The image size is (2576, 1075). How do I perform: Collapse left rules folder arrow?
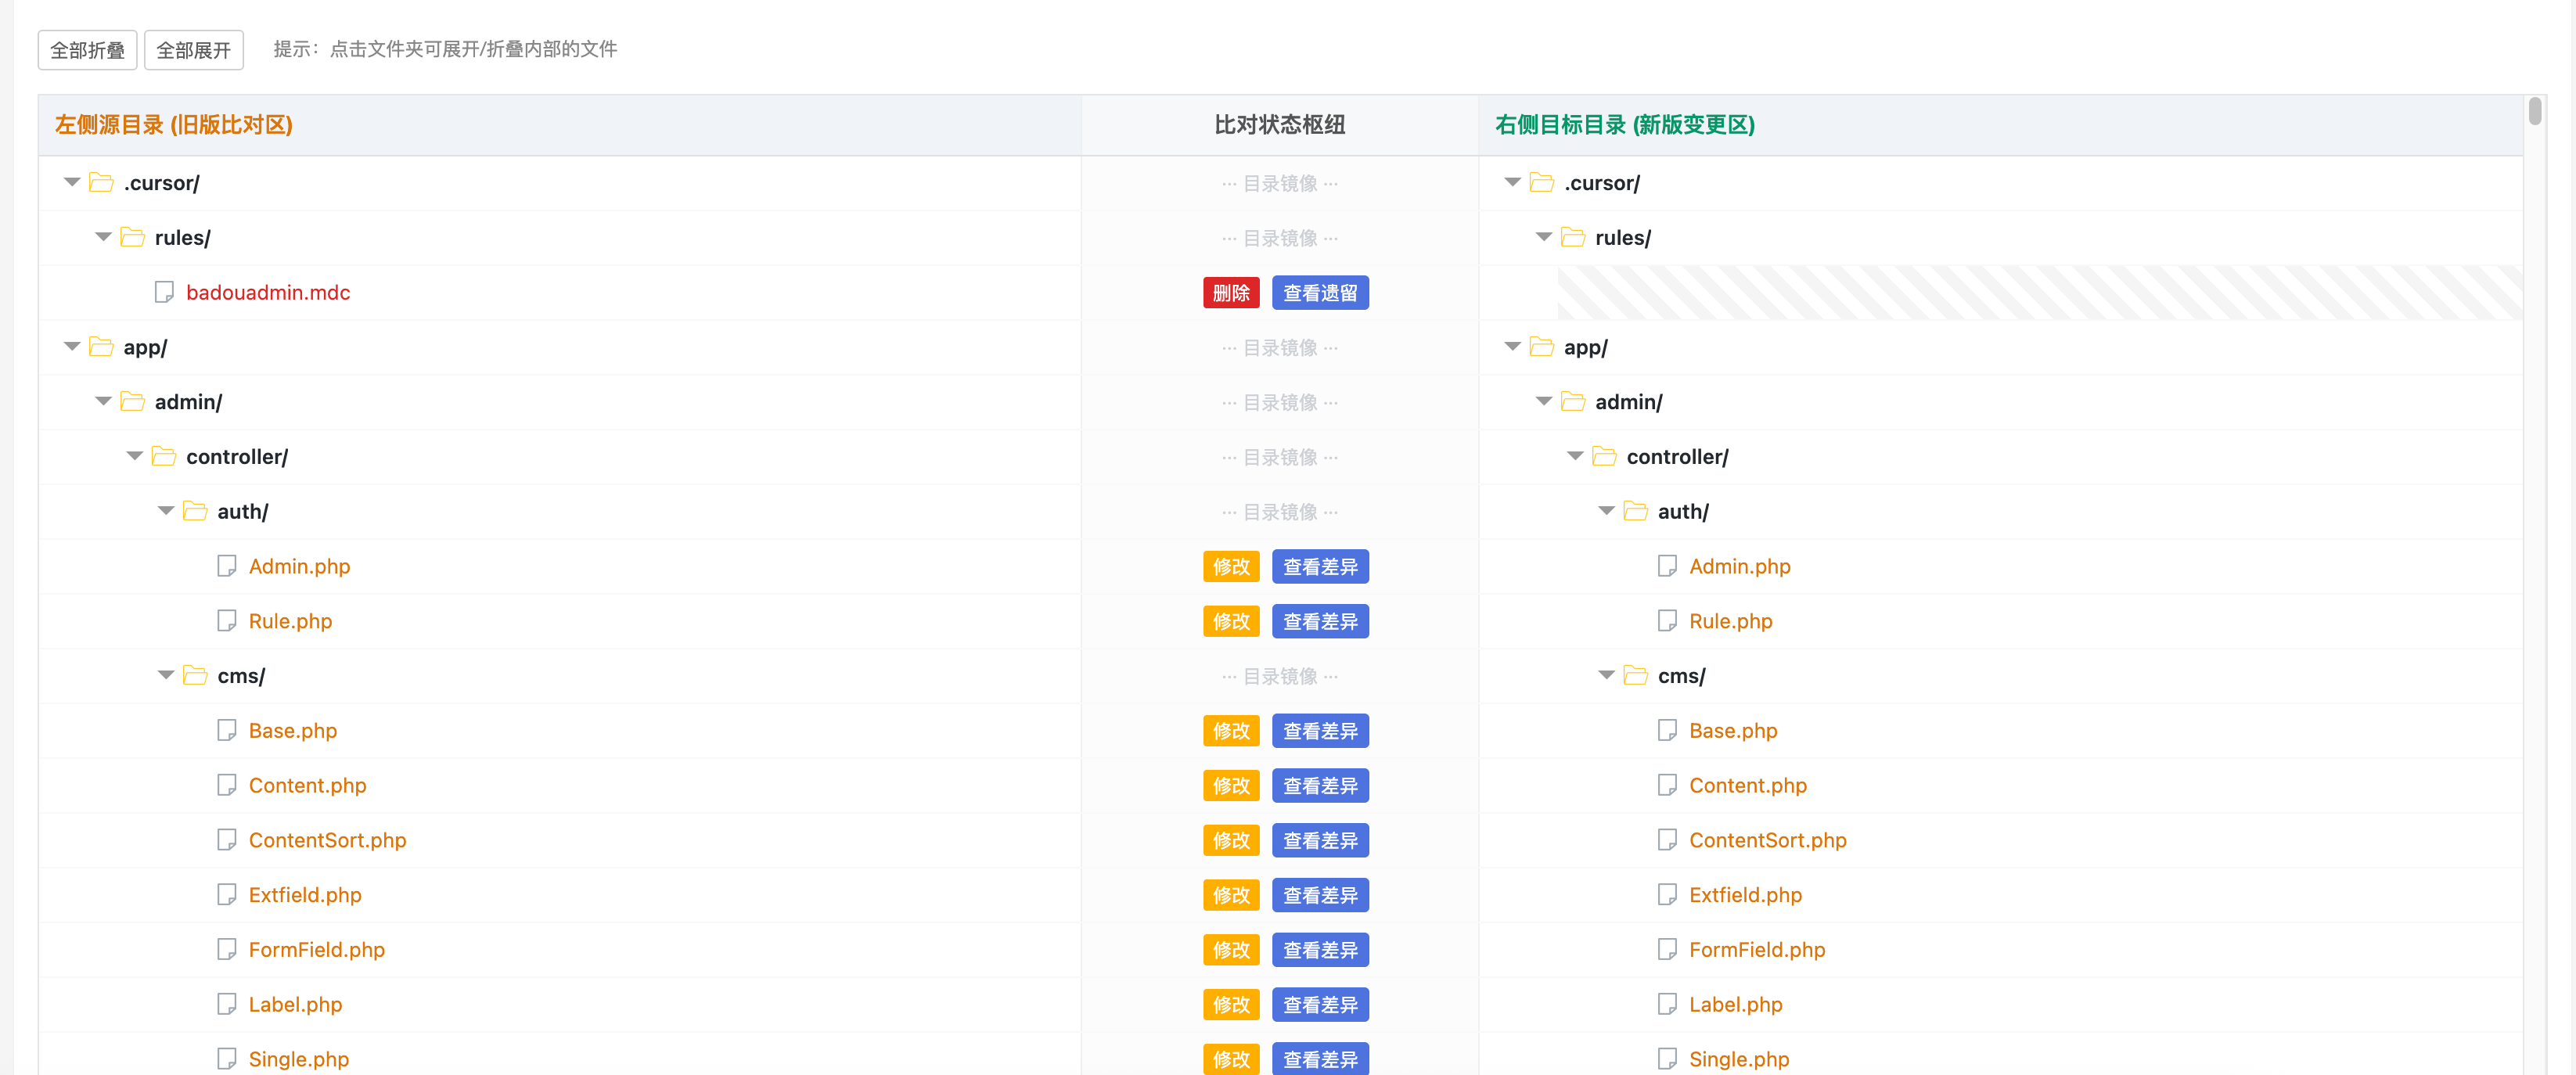point(103,237)
